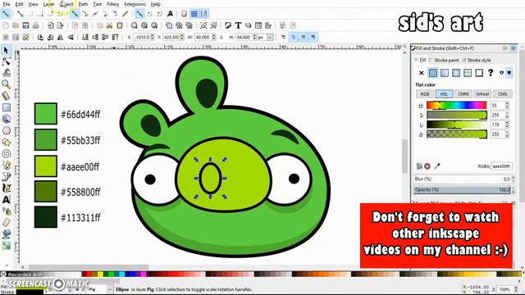525x295 pixels.
Task: Open the Edit menu
Action: [x=19, y=4]
